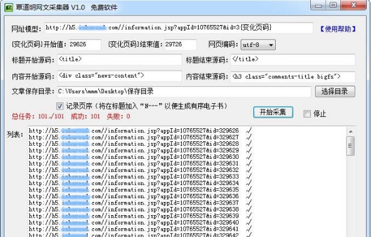Screen dimensions: 371x237
Task: Open the 使用帮助 help link
Action: pos(338,29)
